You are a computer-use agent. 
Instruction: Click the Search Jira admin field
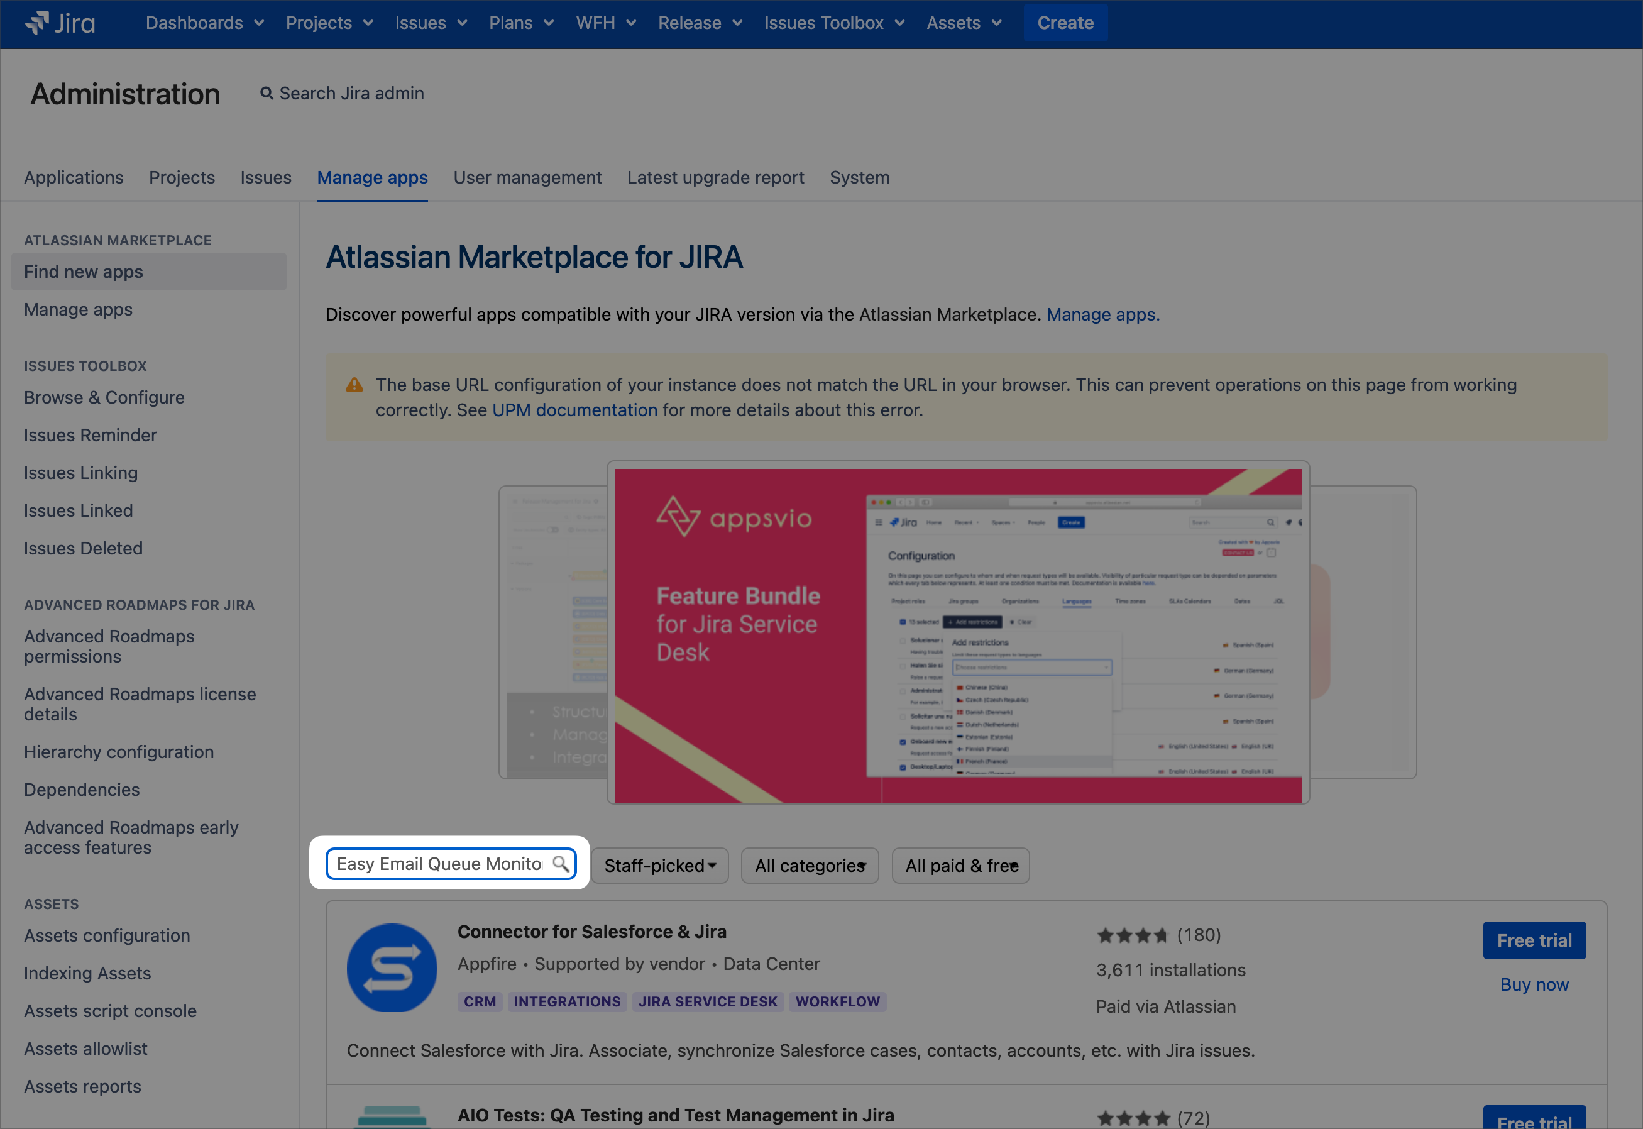tap(343, 94)
